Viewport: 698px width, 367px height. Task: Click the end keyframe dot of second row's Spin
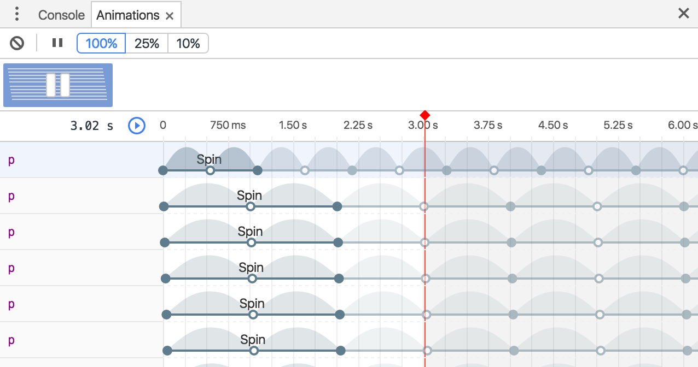pos(338,206)
